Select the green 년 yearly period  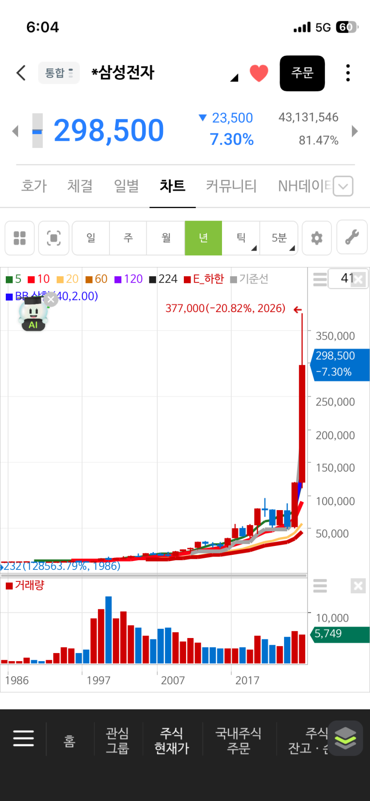tap(203, 238)
